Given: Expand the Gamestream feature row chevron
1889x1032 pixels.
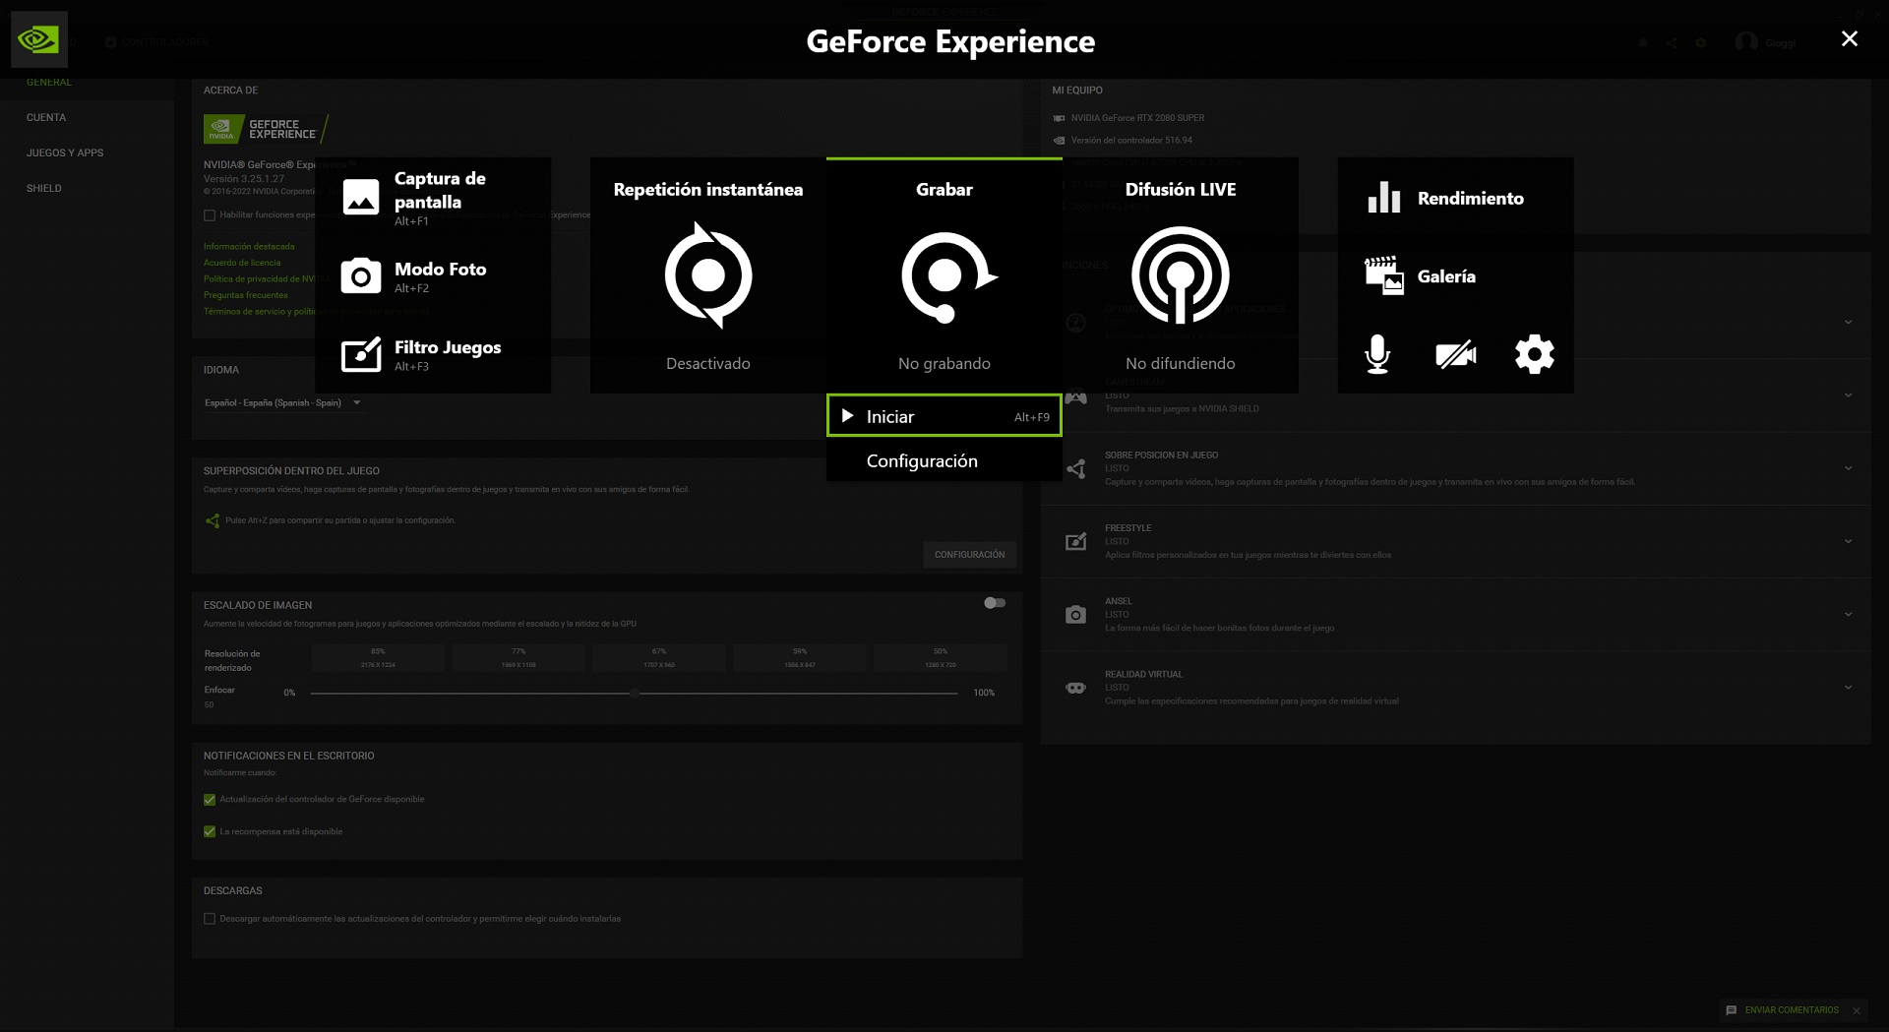Looking at the screenshot, I should [x=1848, y=395].
